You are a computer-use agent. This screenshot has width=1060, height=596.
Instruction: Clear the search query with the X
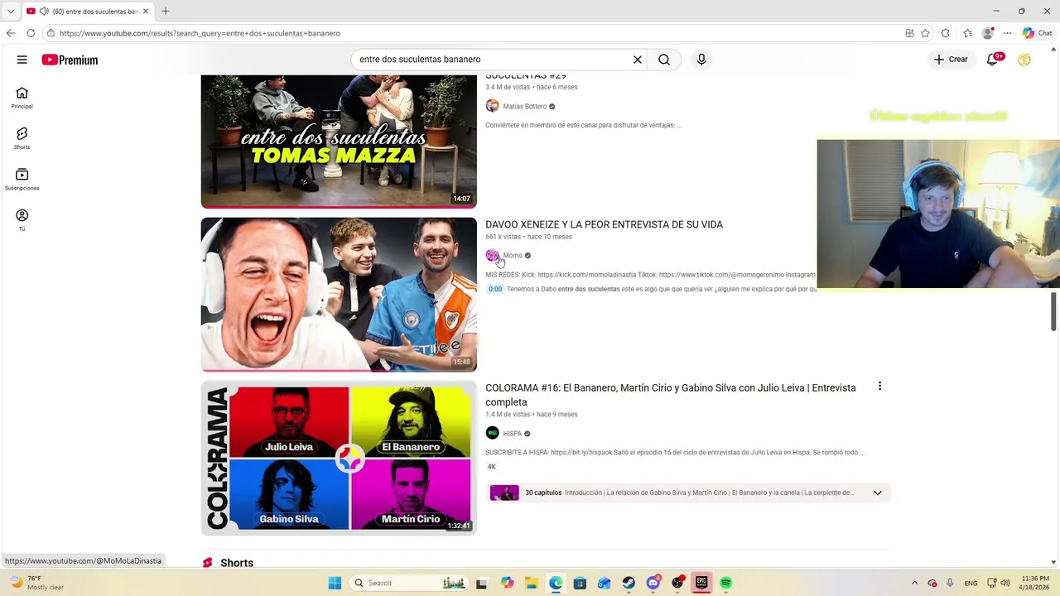pyautogui.click(x=638, y=60)
